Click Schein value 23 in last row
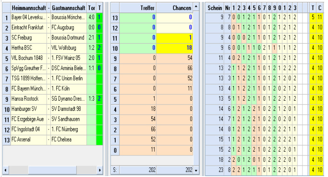The height and width of the screenshot is (177, 328). pyautogui.click(x=215, y=170)
